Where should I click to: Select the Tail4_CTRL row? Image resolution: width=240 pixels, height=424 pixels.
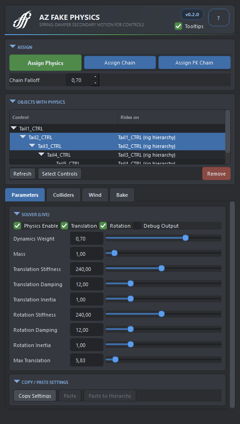[117, 155]
